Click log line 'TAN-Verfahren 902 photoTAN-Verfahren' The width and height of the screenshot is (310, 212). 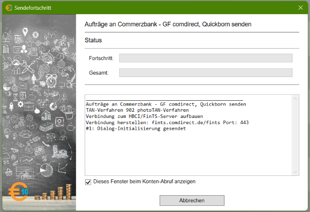tap(137, 110)
